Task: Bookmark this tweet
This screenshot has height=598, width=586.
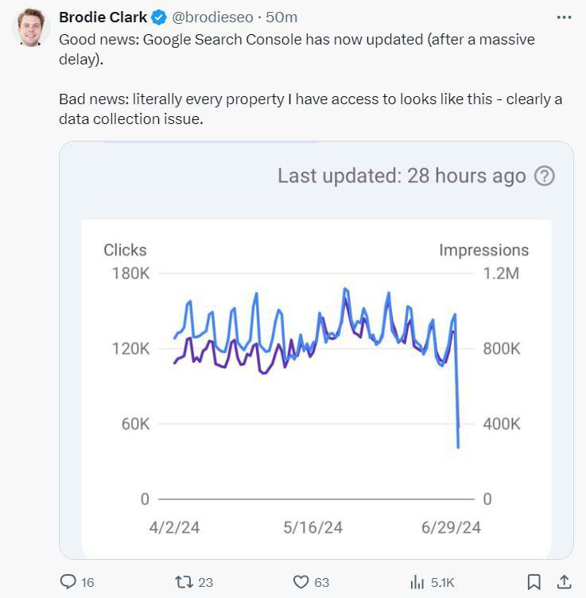Action: tap(535, 582)
